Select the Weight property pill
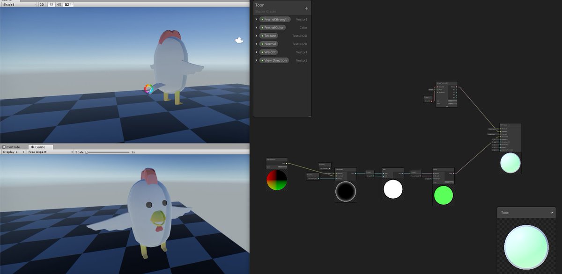The image size is (562, 274). [x=269, y=52]
